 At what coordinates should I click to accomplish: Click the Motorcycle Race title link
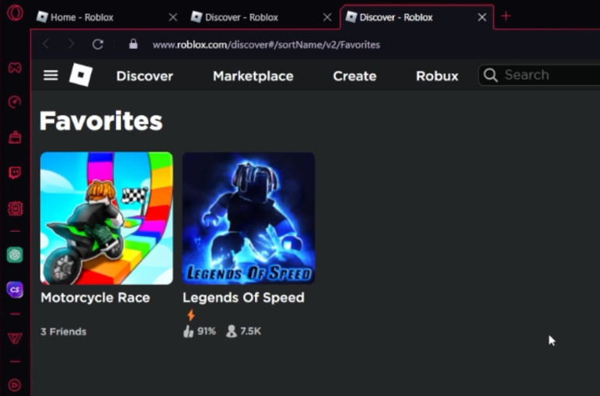coord(96,297)
